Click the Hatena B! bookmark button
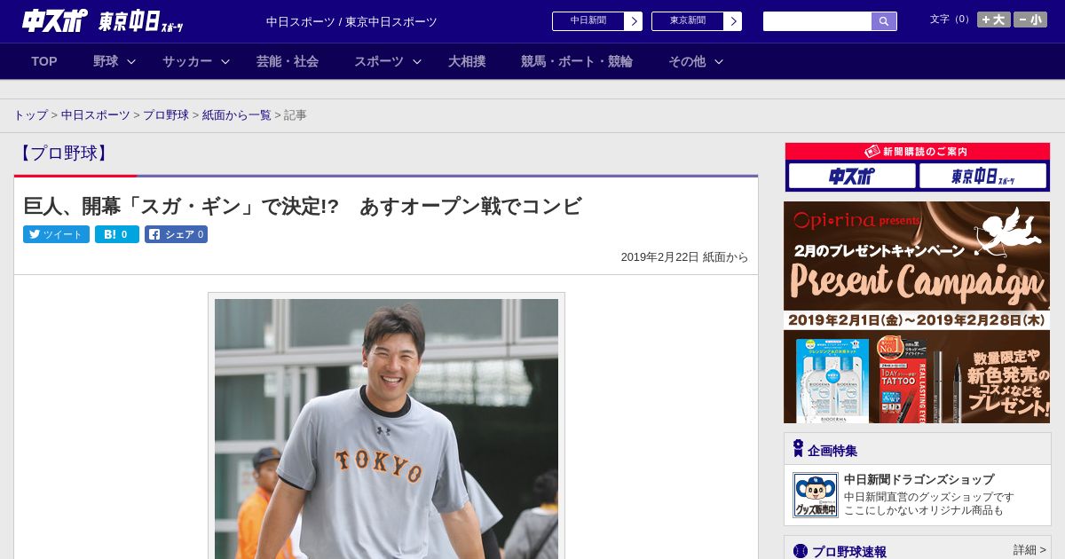Viewport: 1065px width, 559px height. coord(117,234)
